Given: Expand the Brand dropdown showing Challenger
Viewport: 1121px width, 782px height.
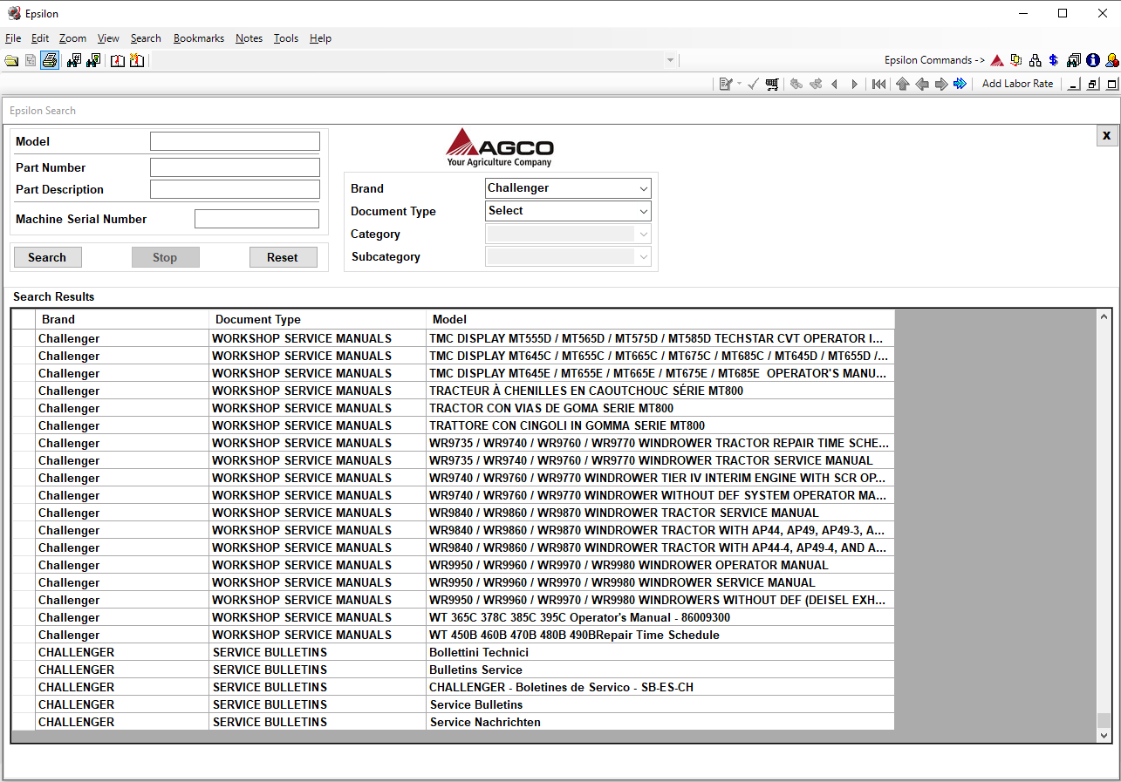Looking at the screenshot, I should click(644, 188).
